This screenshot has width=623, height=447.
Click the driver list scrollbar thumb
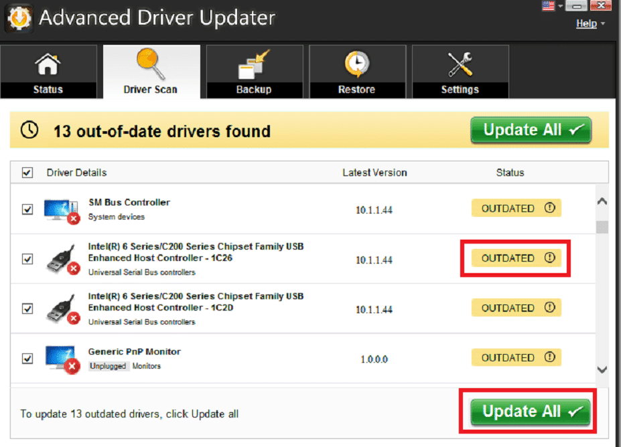(x=602, y=227)
